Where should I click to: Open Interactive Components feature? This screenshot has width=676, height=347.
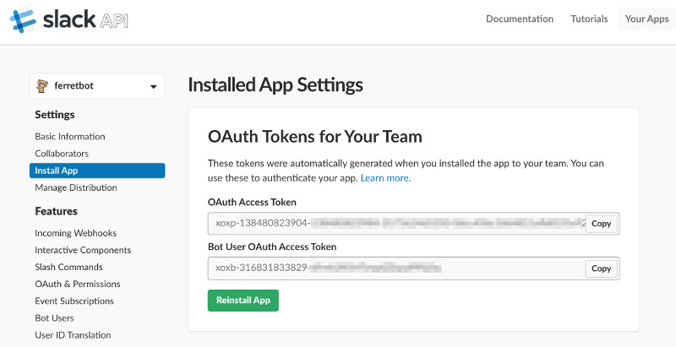click(83, 250)
